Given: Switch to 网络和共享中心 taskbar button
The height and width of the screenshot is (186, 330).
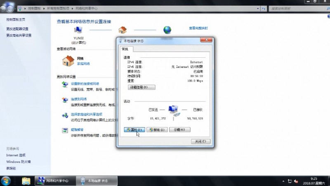Looking at the screenshot, I should click(x=55, y=181).
